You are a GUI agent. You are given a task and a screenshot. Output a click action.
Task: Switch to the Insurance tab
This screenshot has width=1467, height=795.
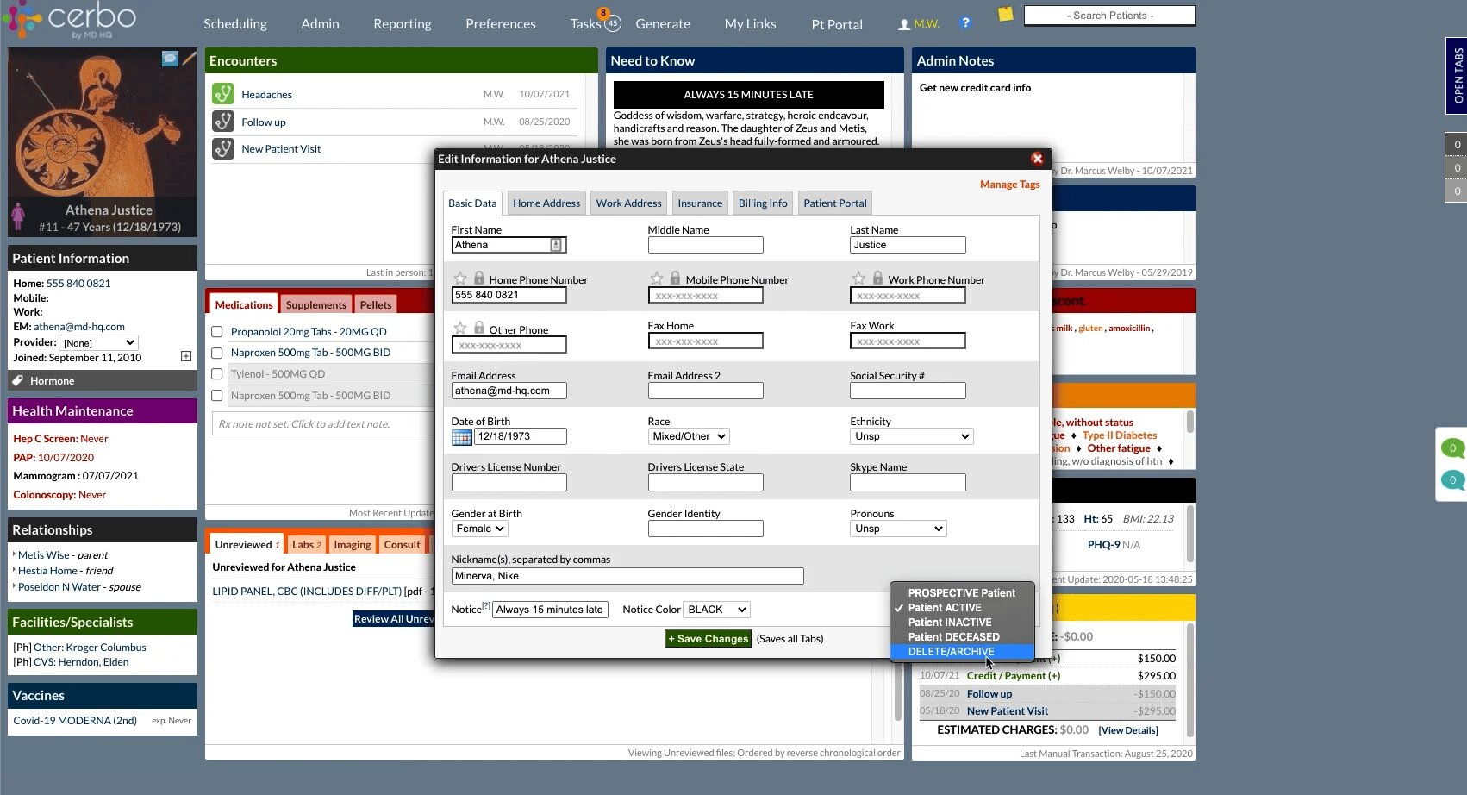(x=699, y=203)
